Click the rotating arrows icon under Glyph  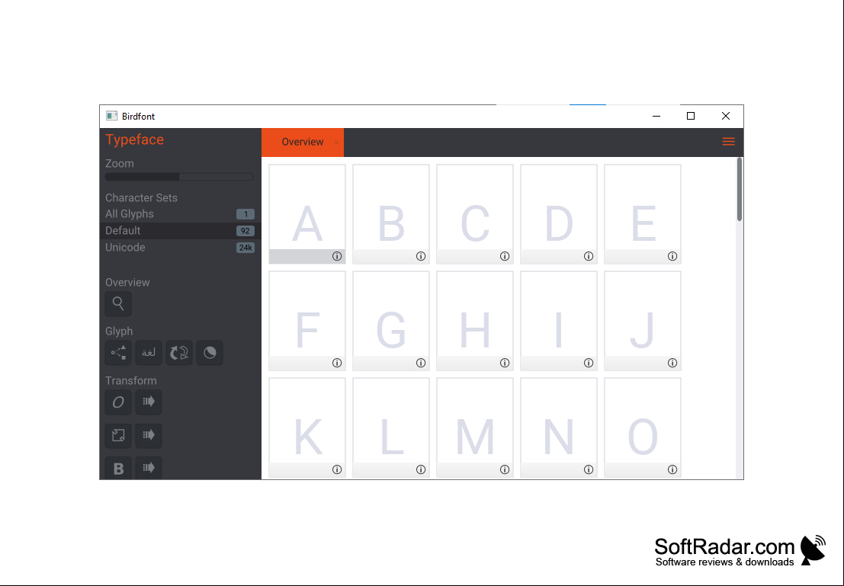179,353
